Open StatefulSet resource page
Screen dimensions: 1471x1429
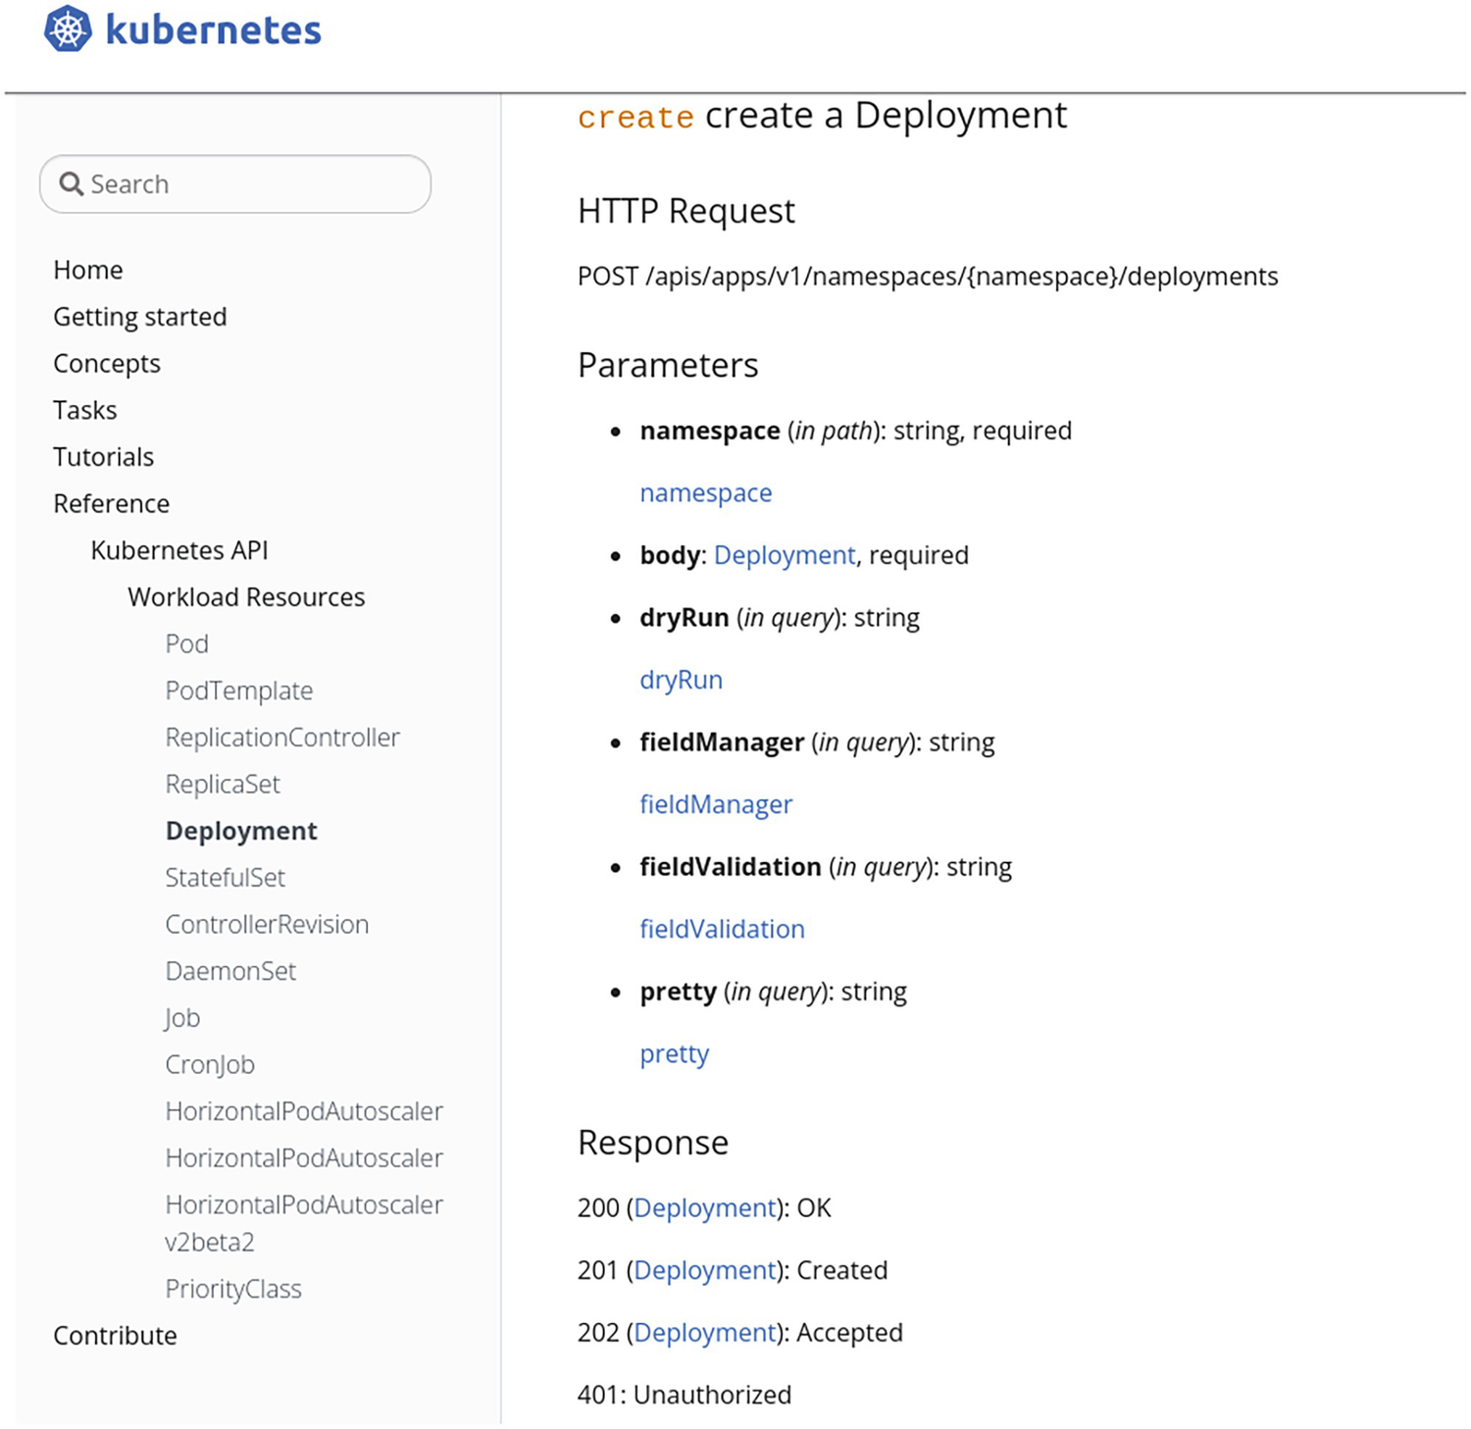pos(226,878)
